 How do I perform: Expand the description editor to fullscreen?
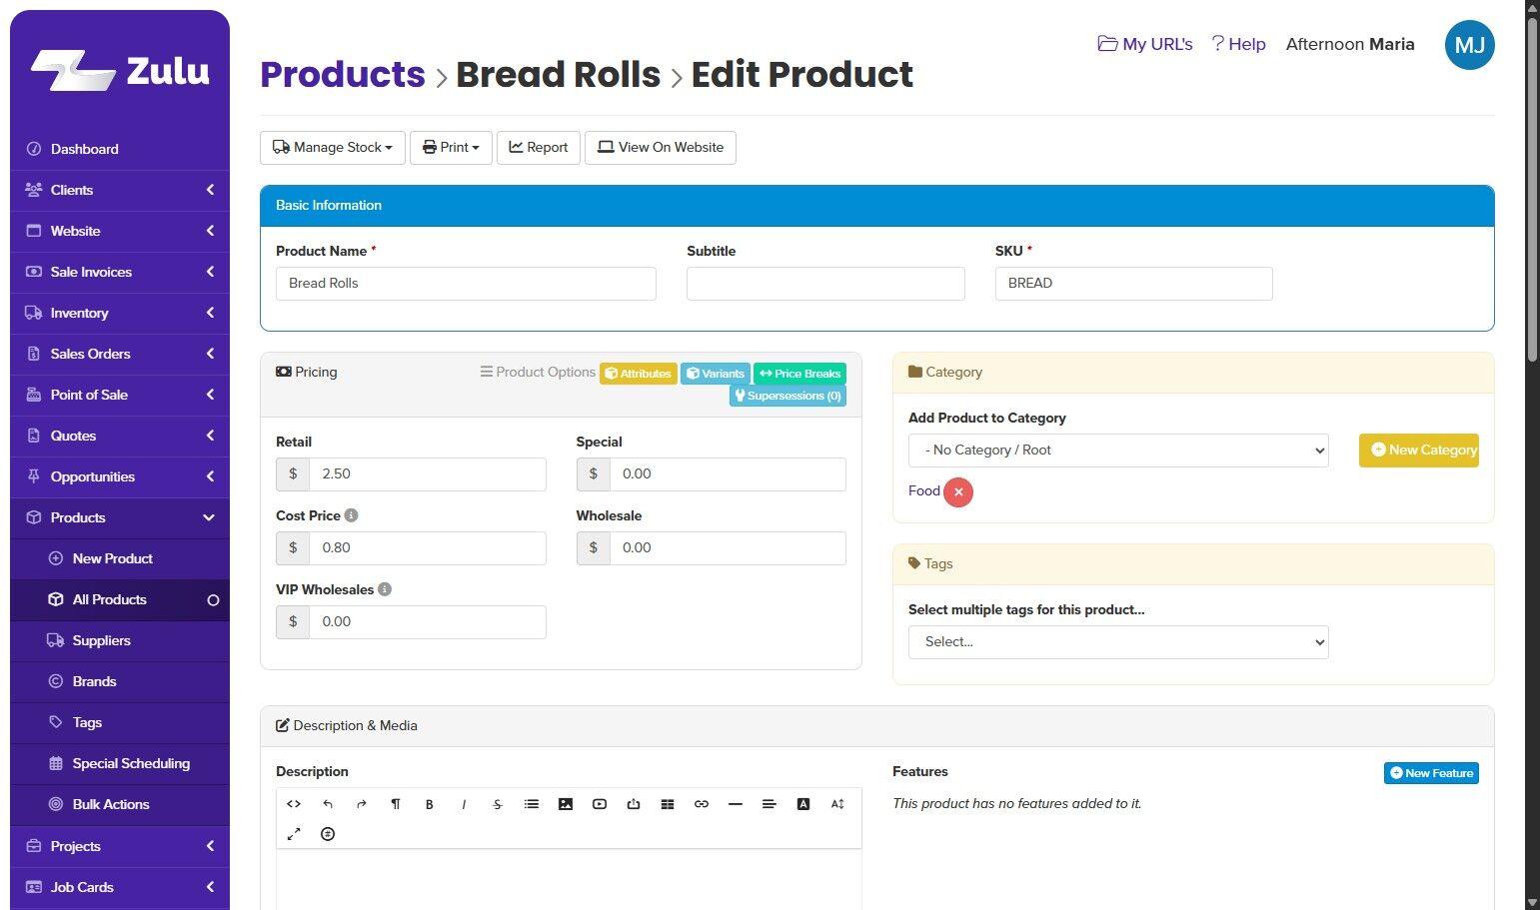coord(294,834)
